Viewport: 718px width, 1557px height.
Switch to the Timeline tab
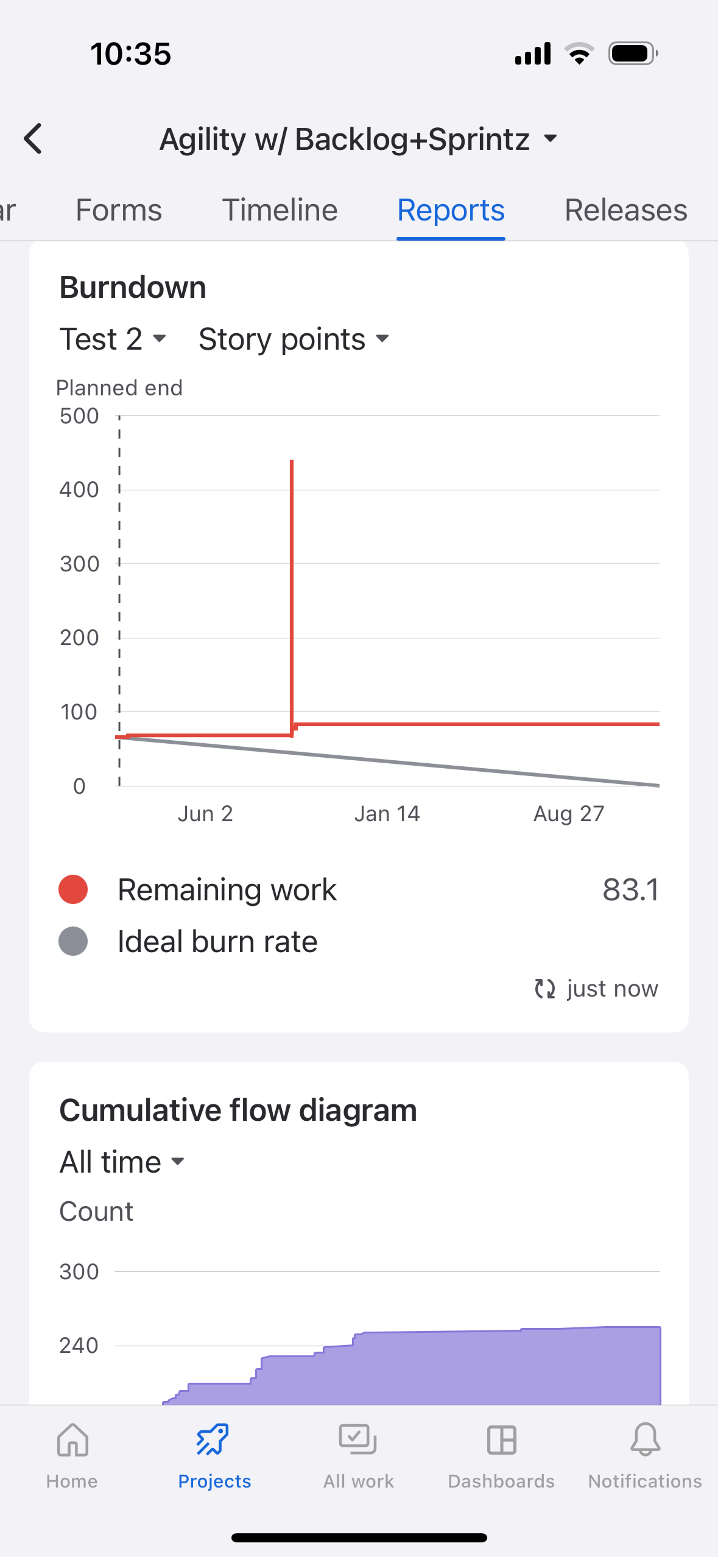pos(280,210)
